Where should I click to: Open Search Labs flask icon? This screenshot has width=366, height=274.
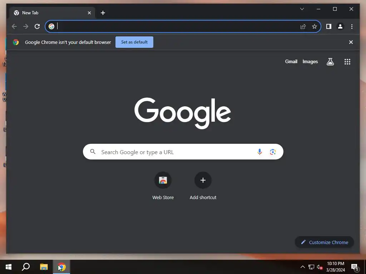tap(330, 61)
